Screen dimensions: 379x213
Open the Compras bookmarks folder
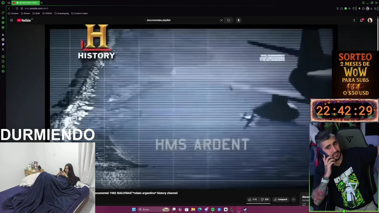(13, 13)
